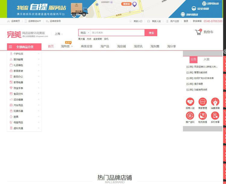Expand the 厨具 category arrow
Viewport: 226px width, 184px height.
39,117
